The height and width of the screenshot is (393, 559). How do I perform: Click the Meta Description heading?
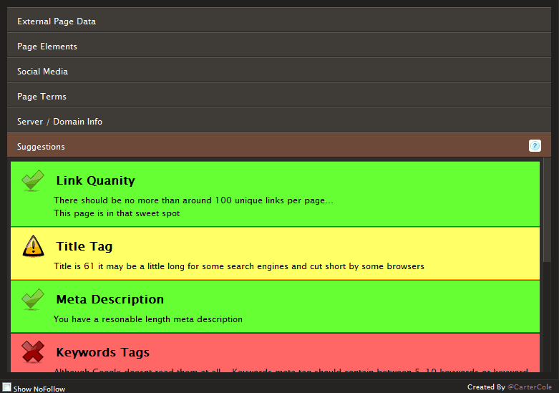(x=110, y=300)
